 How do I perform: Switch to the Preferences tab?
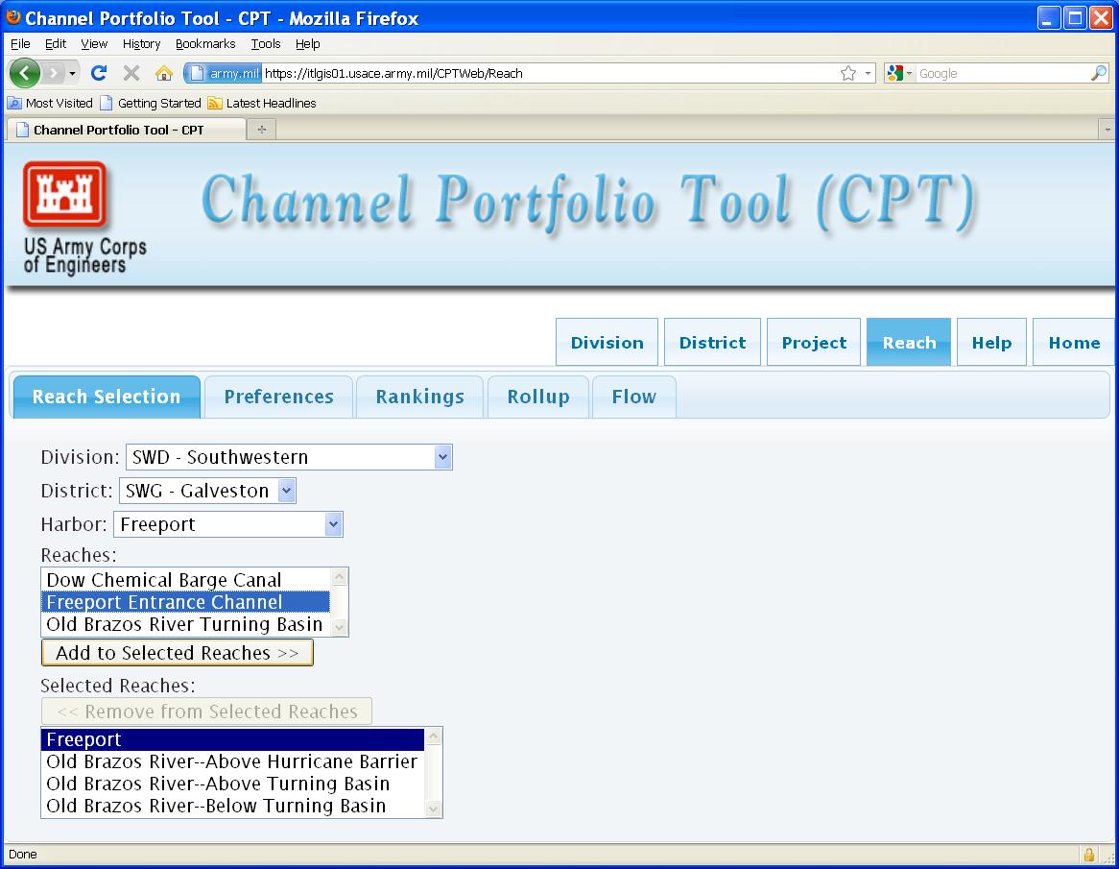pyautogui.click(x=279, y=397)
